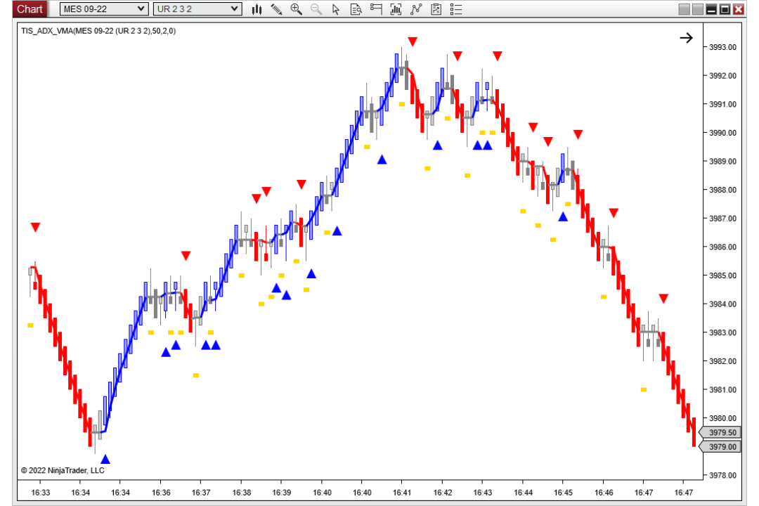Image resolution: width=759 pixels, height=506 pixels.
Task: Open the bar type candlestick menu
Action: tap(257, 9)
